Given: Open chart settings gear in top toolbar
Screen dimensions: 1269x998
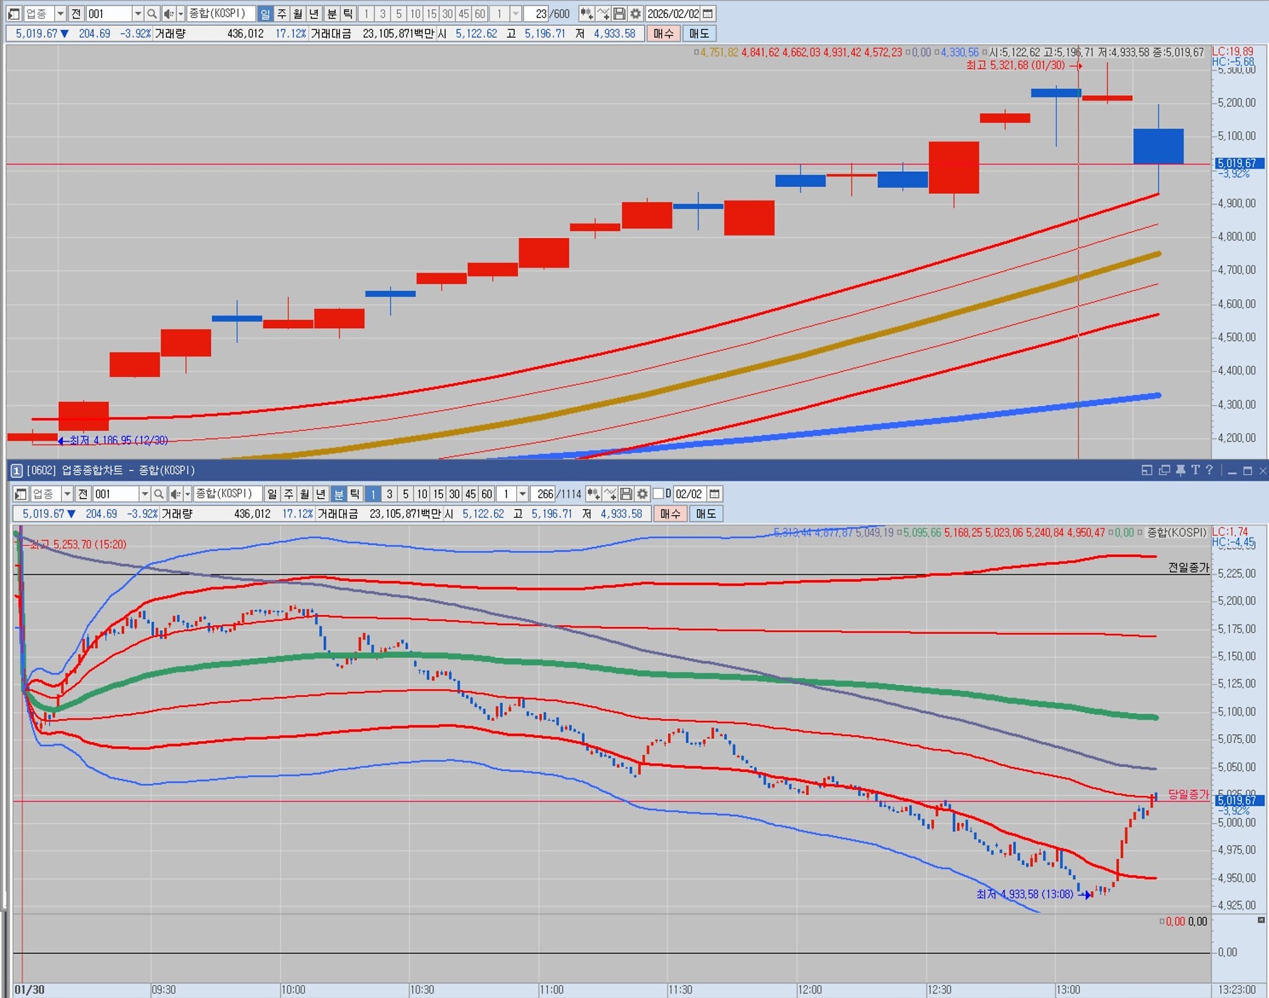Looking at the screenshot, I should (x=636, y=14).
